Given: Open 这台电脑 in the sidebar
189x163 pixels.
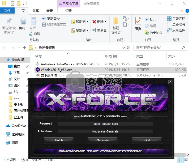Looking at the screenshot, I should 18,134.
